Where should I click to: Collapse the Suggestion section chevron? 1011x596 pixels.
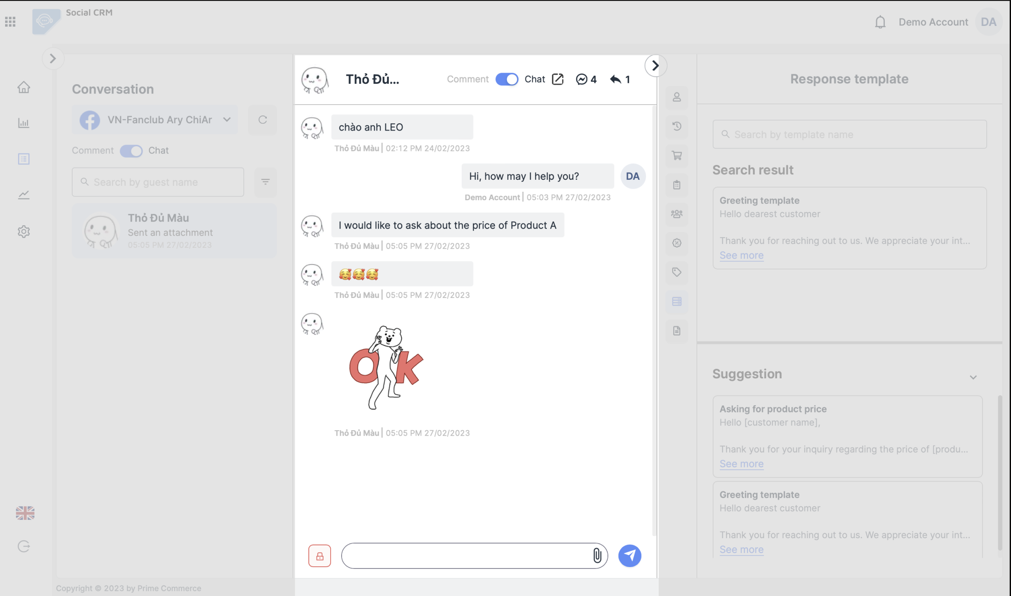tap(973, 377)
